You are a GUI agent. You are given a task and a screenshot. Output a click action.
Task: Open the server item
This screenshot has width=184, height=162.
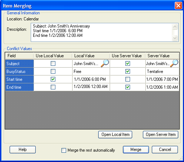[161, 135]
